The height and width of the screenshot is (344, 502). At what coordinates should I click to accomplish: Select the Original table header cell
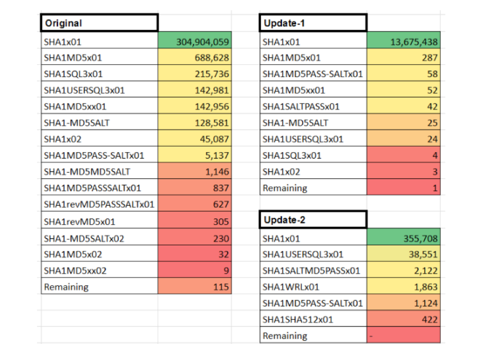point(99,23)
